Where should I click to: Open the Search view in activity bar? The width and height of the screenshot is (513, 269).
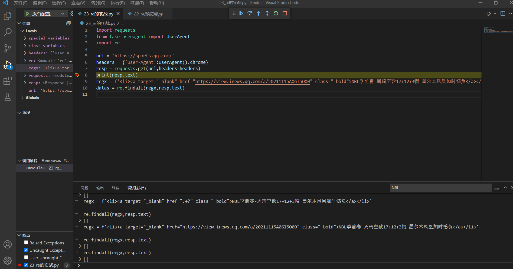point(8,32)
